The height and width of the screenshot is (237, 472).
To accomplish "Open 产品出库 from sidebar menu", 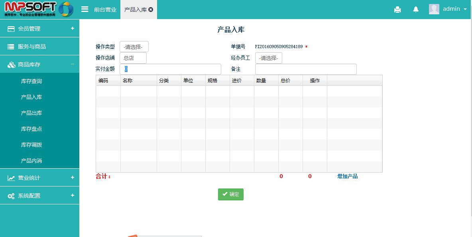I will pyautogui.click(x=31, y=113).
